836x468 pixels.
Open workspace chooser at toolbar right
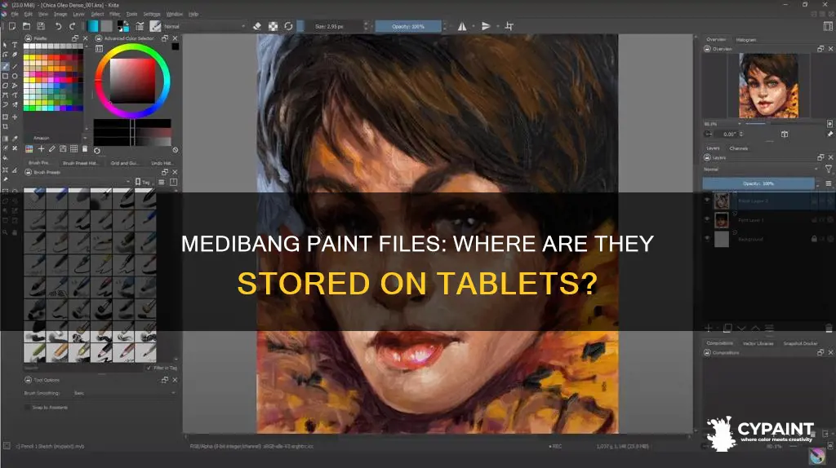coord(828,26)
